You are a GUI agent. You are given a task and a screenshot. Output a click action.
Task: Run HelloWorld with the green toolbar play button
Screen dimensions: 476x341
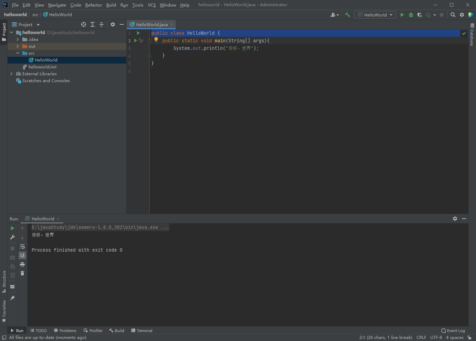coord(402,15)
